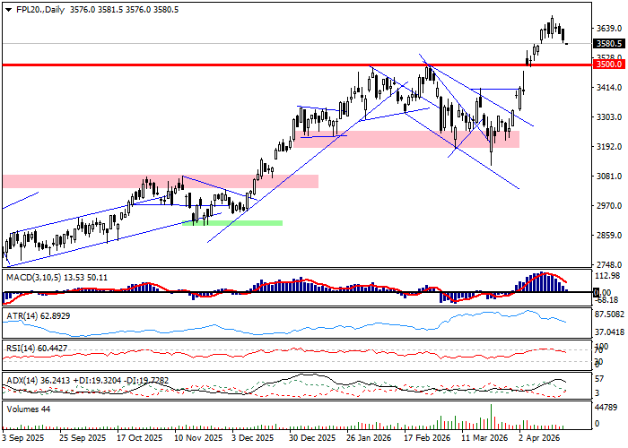The width and height of the screenshot is (628, 448).
Task: Click the 2748.0 price axis value
Action: 610,265
